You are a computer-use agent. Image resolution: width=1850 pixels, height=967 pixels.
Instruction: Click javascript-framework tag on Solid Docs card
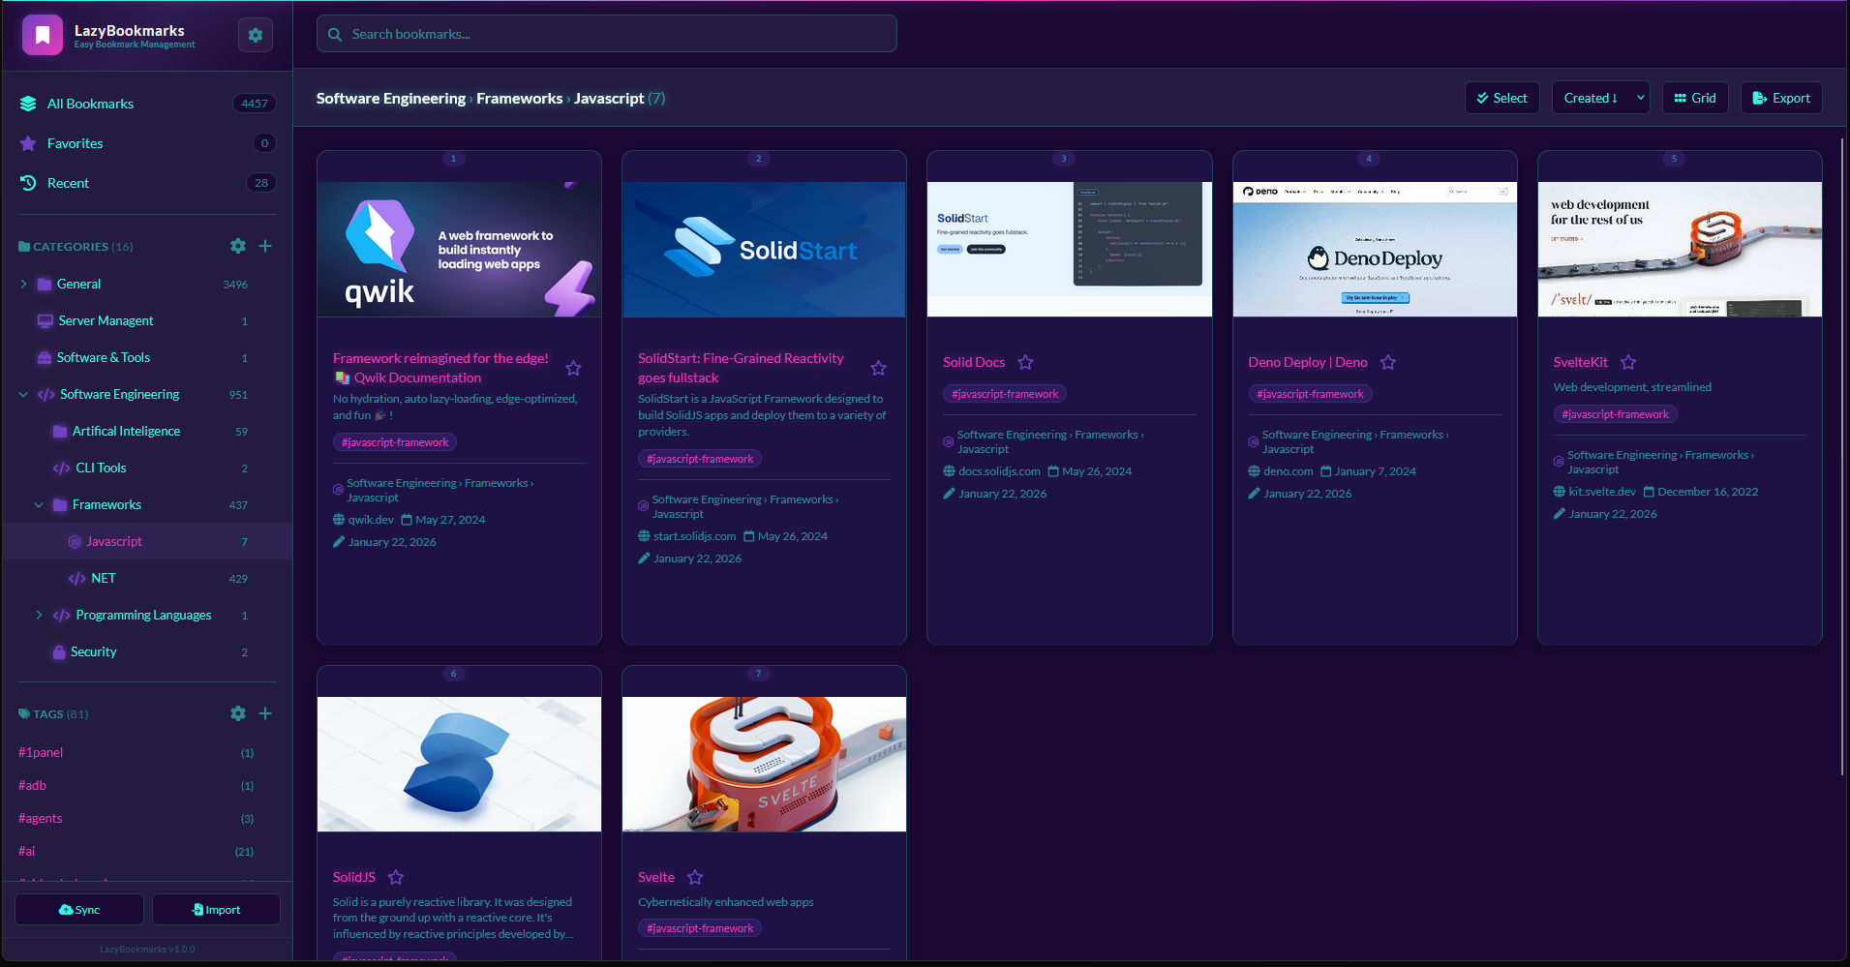click(x=1005, y=394)
